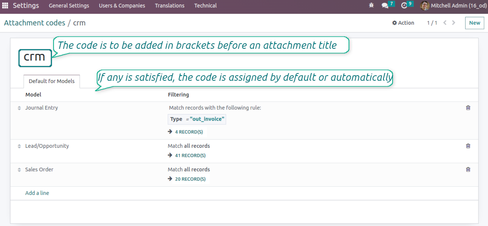Screen dimensions: 488x226
Task: Click the Model column header
Action: [x=33, y=95]
